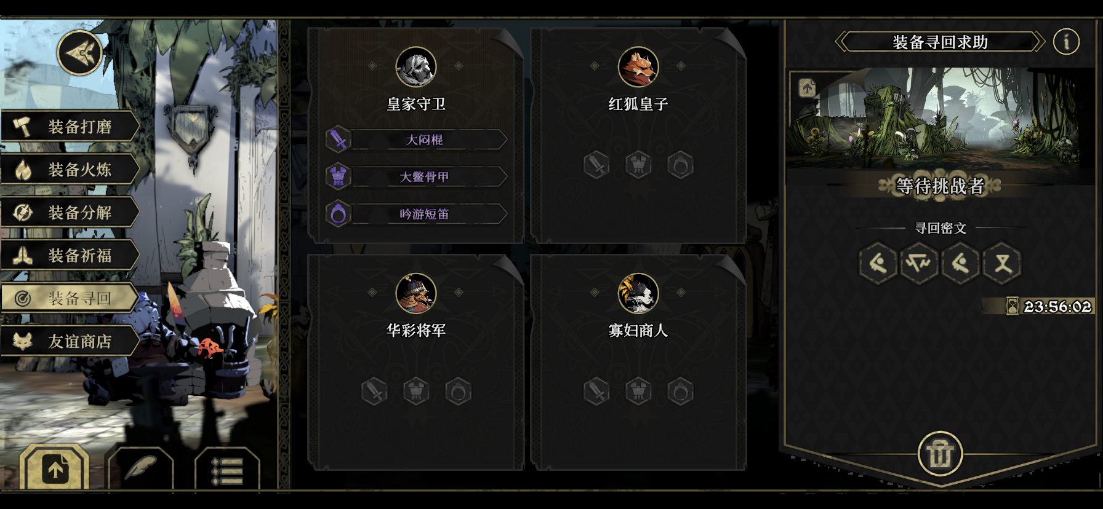
Task: Click the empty weapon slot under 红狐皇子
Action: click(596, 165)
